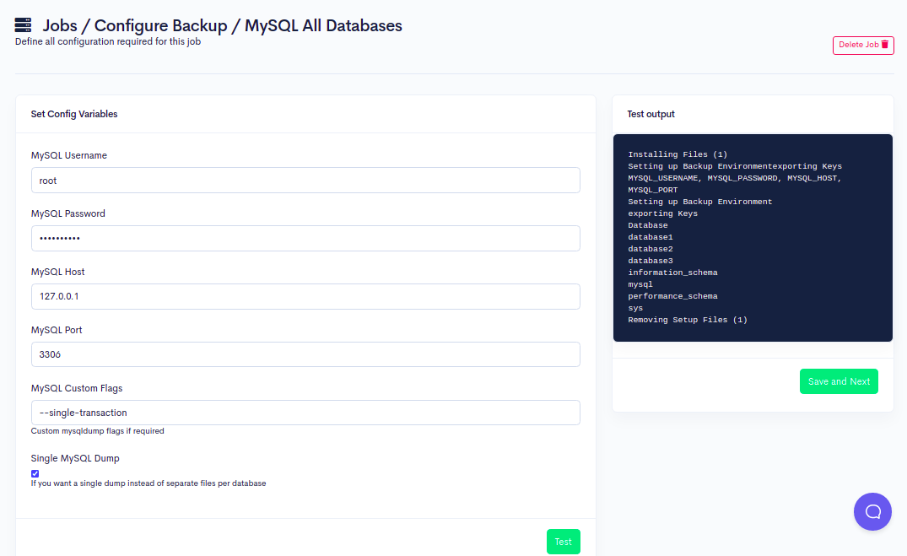
Task: Select 'database2' in test output
Action: (651, 249)
